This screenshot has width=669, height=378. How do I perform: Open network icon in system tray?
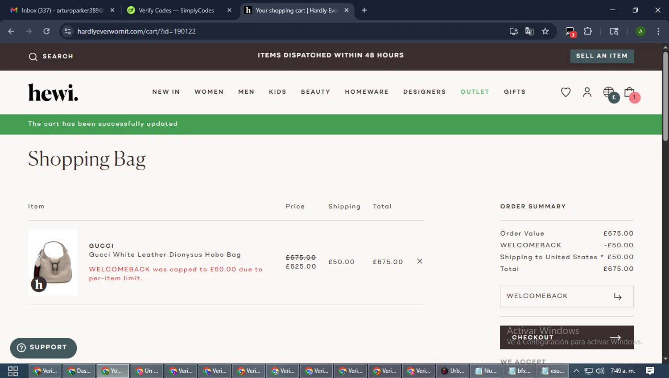coord(589,371)
